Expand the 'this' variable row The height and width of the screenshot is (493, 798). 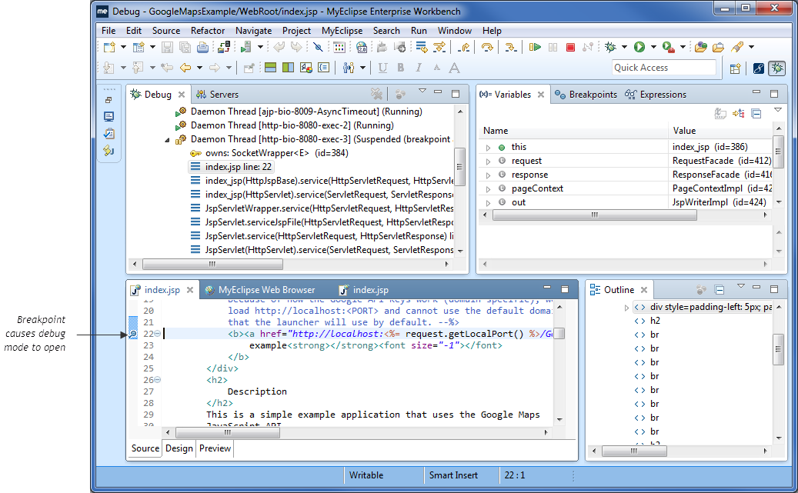[x=488, y=148]
